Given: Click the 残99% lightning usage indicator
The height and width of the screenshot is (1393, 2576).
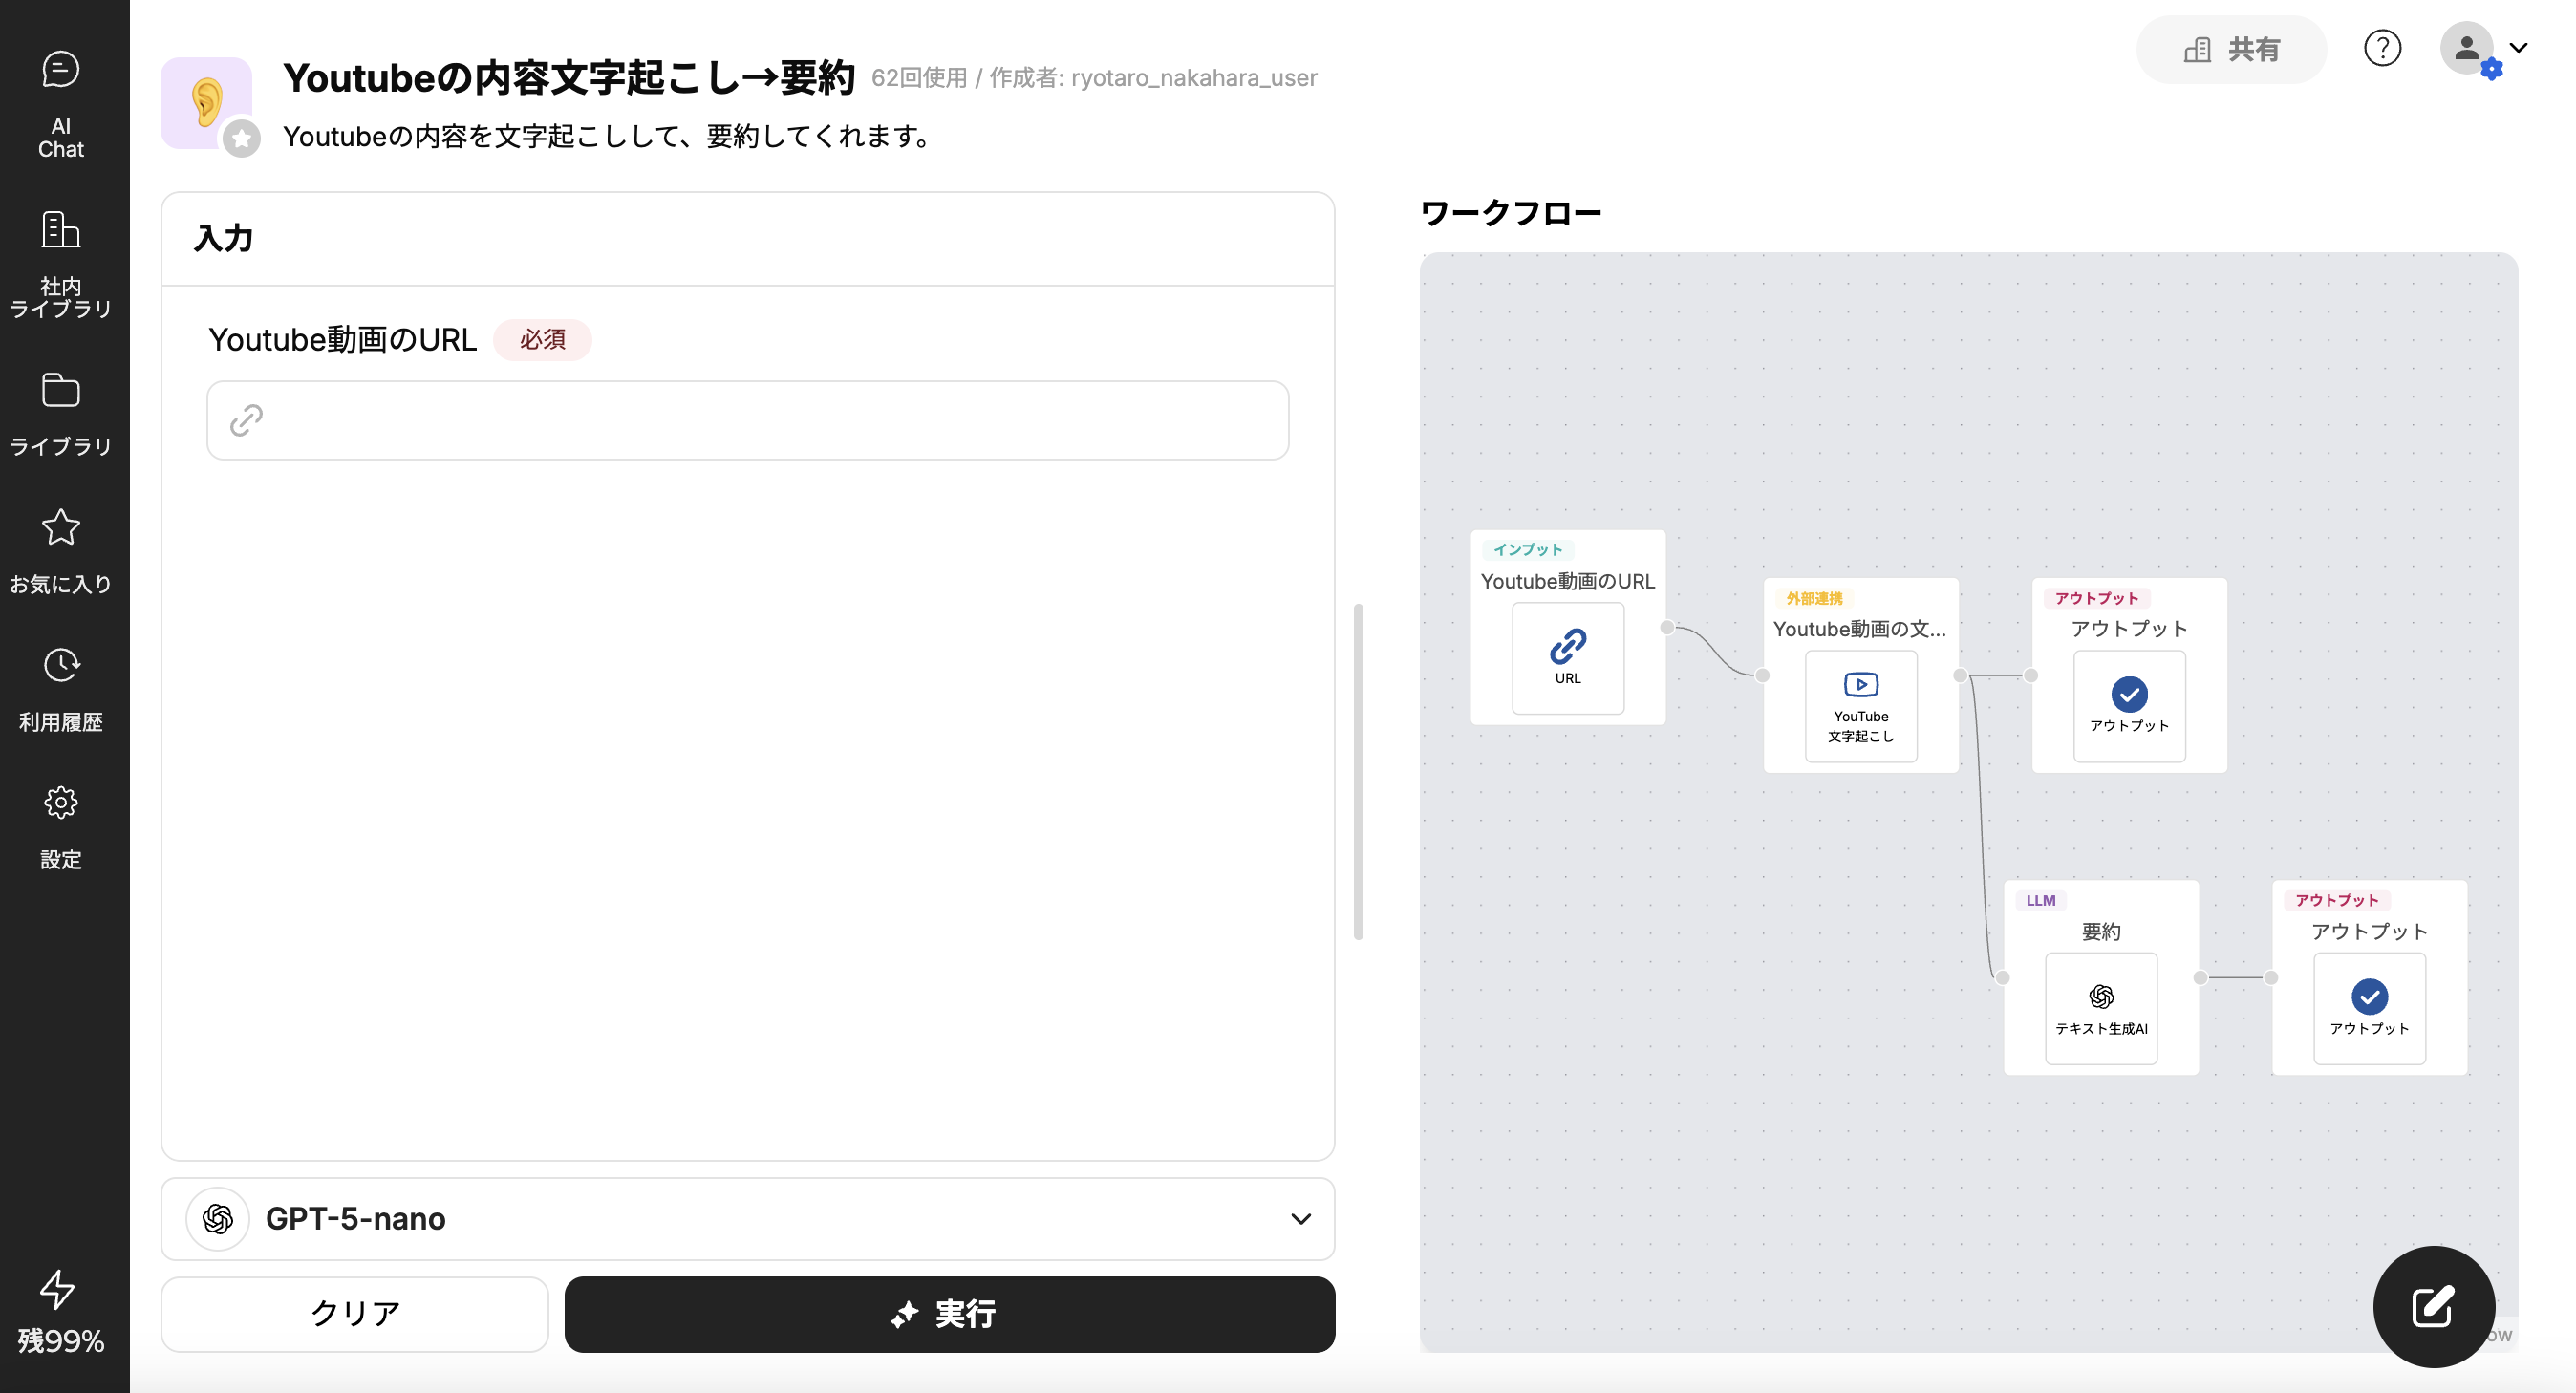Looking at the screenshot, I should pyautogui.click(x=61, y=1312).
